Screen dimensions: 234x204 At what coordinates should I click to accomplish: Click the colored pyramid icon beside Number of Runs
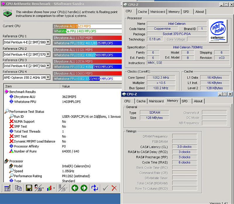(x=11, y=151)
